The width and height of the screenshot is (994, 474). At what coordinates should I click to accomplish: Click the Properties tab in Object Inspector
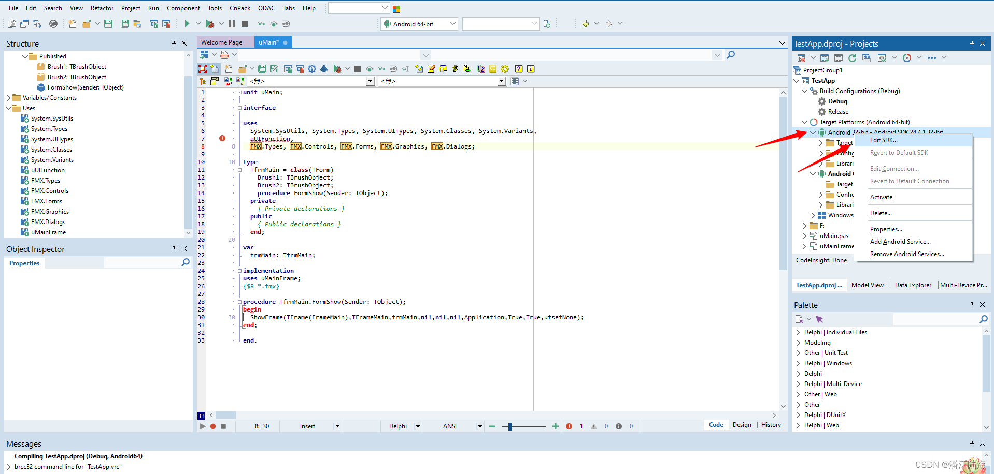(24, 263)
